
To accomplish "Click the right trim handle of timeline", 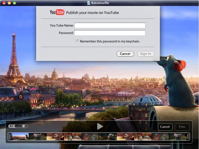I will click(x=188, y=136).
